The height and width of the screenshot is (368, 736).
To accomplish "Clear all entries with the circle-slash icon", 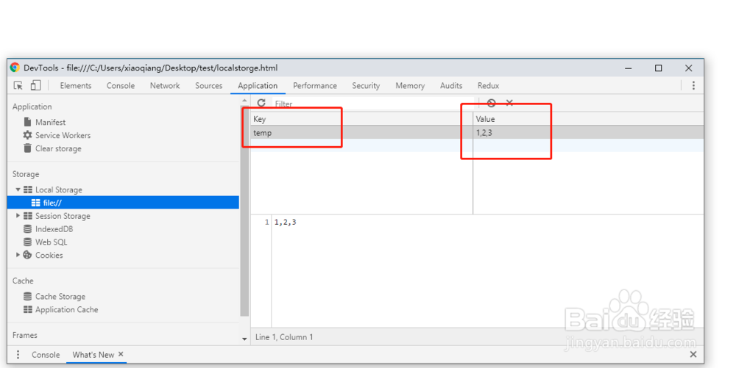I will pos(491,103).
